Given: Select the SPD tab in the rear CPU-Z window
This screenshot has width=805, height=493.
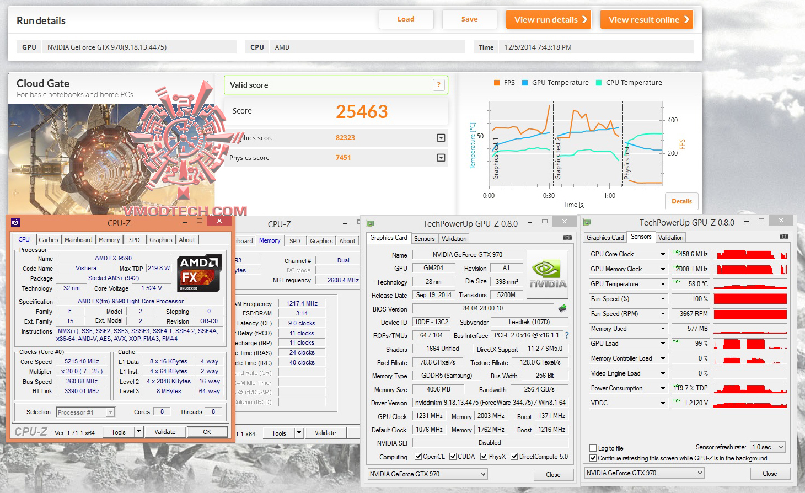Looking at the screenshot, I should click(x=295, y=241).
